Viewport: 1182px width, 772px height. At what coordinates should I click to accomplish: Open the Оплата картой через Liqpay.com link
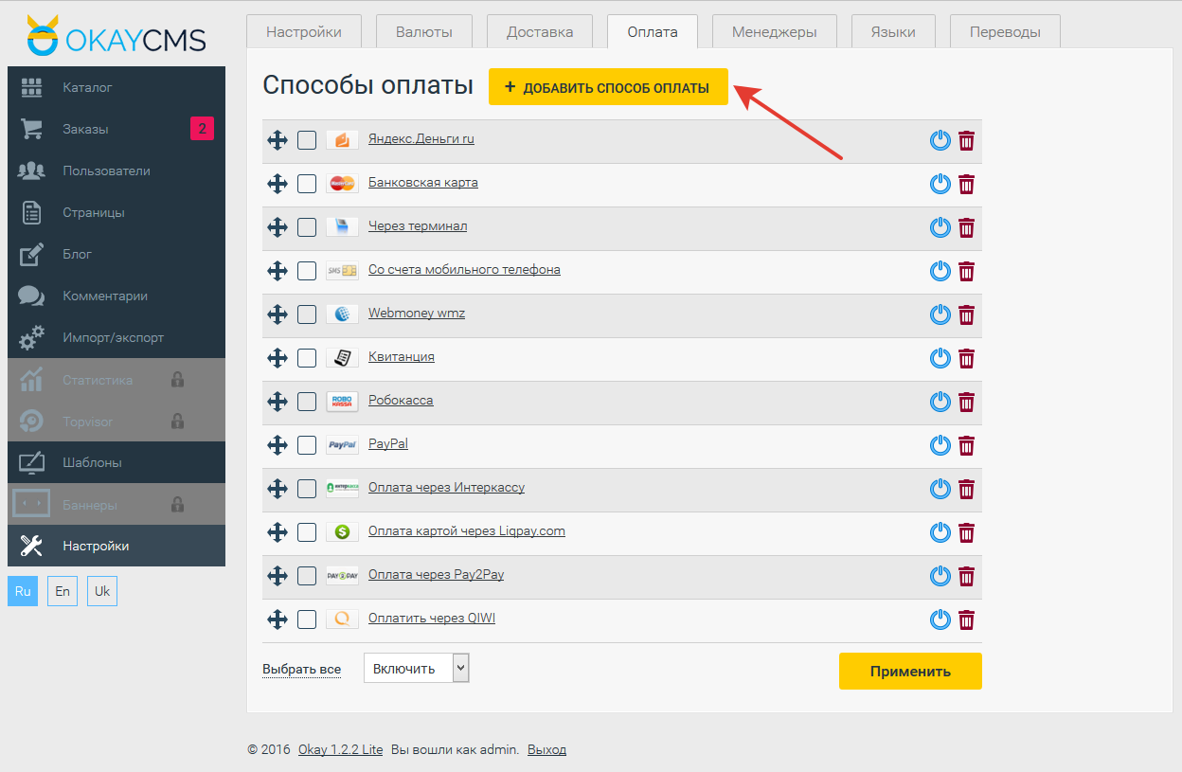point(467,531)
